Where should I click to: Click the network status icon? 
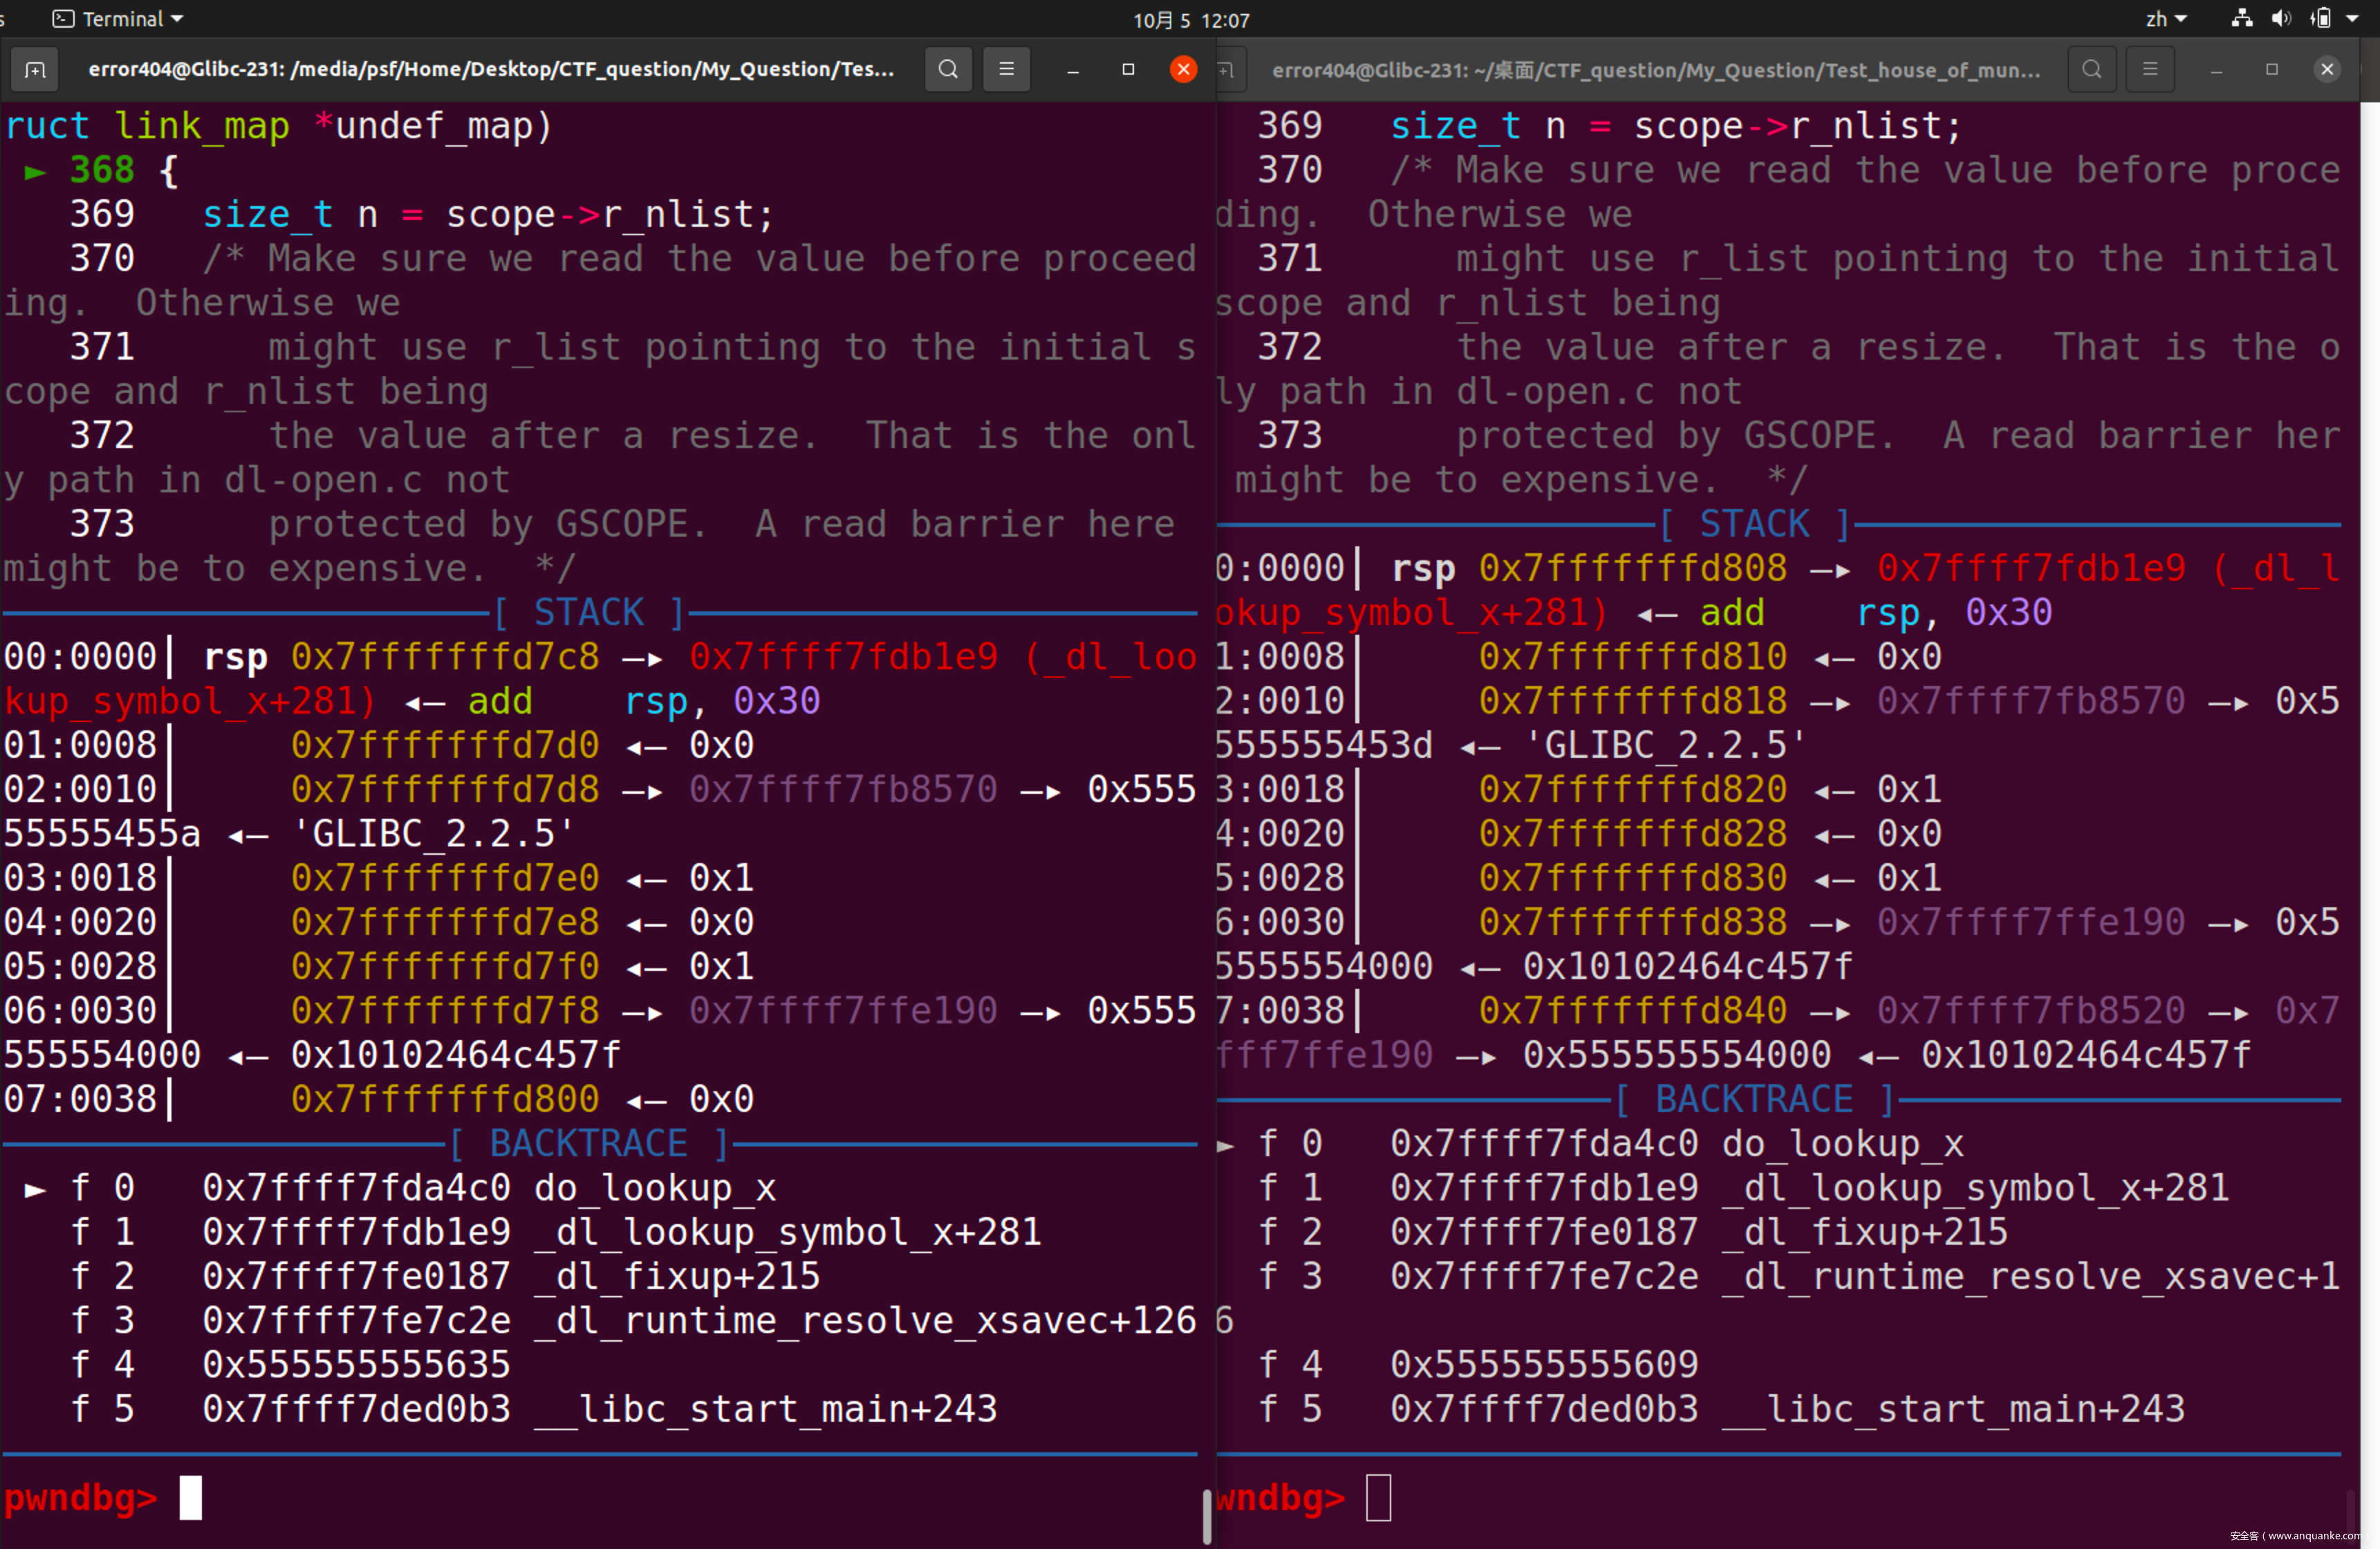(2242, 19)
